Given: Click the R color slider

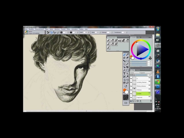Looking at the screenshot, I should [x=139, y=62].
